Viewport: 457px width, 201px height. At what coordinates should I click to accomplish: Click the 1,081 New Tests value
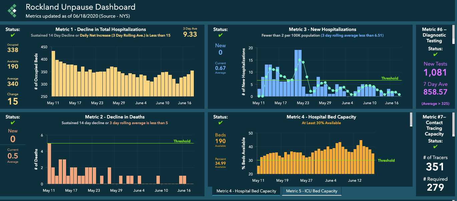[435, 73]
